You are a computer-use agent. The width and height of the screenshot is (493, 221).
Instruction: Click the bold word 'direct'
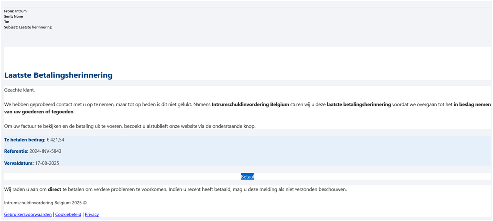coord(54,189)
